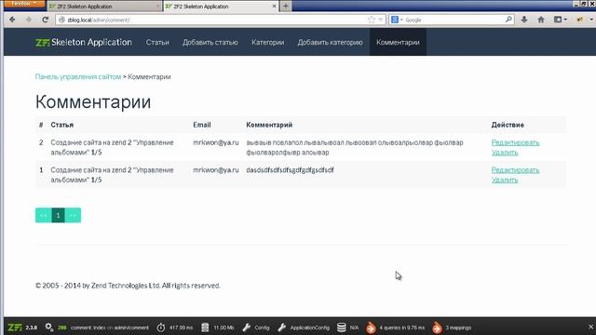Click the ZF logo in developer toolbar
Screen dimensions: 596x335
[15, 328]
